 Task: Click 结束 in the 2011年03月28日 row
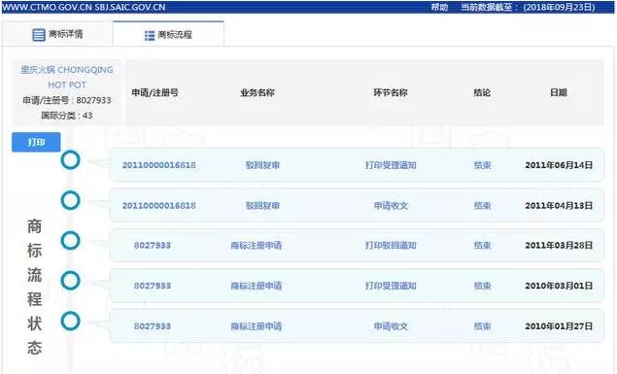[482, 246]
